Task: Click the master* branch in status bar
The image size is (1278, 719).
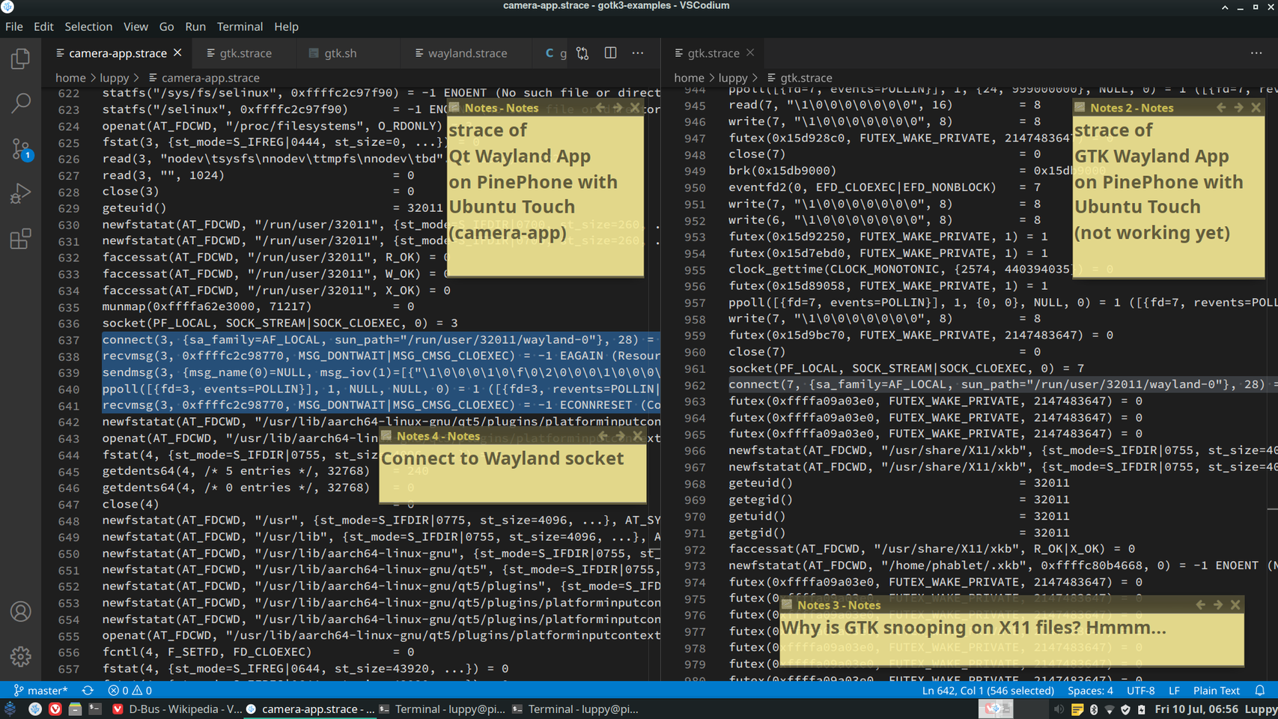Action: (40, 691)
